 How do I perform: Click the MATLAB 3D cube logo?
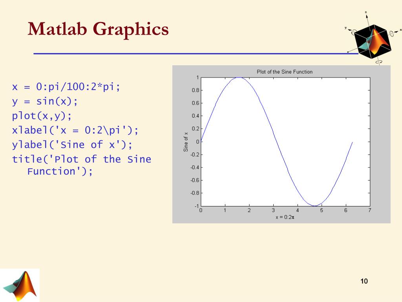click(373, 39)
